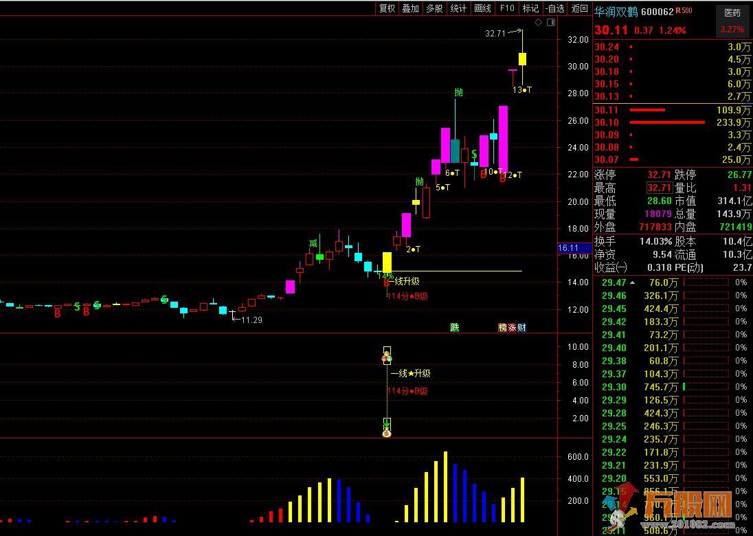Select the 30.15 sell order row
This screenshot has height=536, width=753.
673,85
